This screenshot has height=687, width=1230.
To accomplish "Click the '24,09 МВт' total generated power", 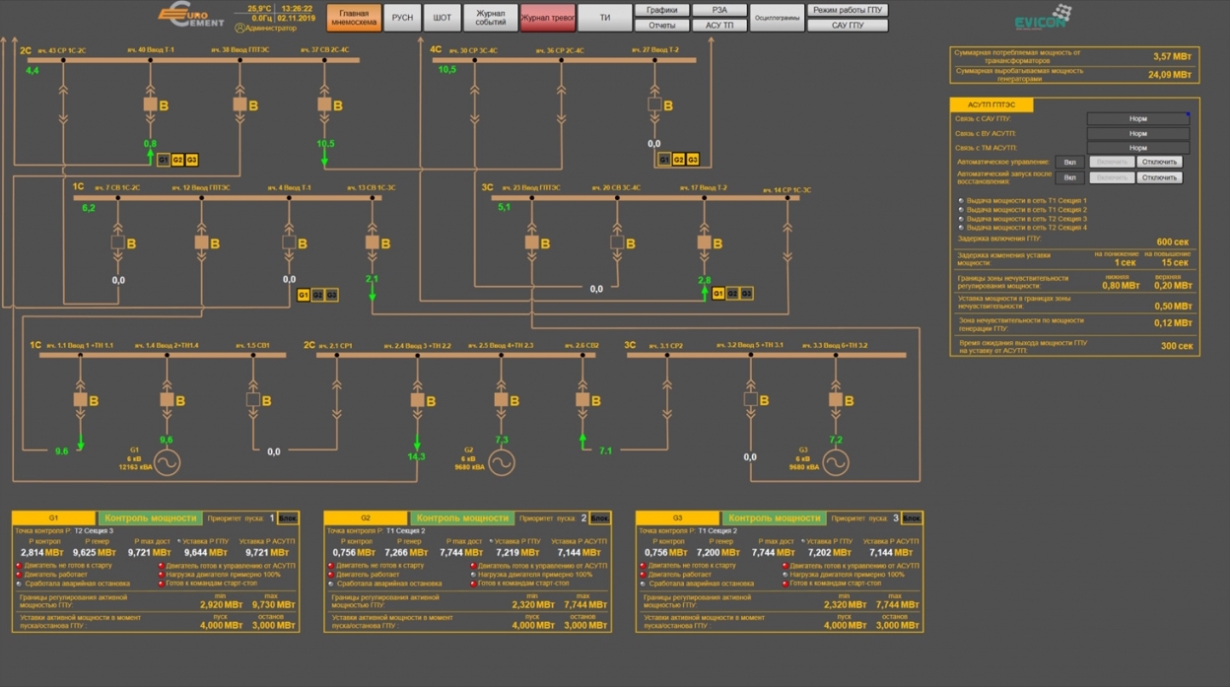I will coord(1169,75).
